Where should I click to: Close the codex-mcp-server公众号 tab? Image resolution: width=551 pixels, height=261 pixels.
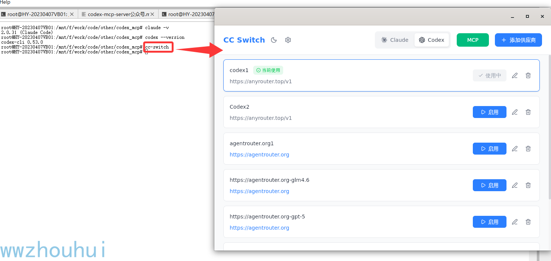[x=152, y=14]
